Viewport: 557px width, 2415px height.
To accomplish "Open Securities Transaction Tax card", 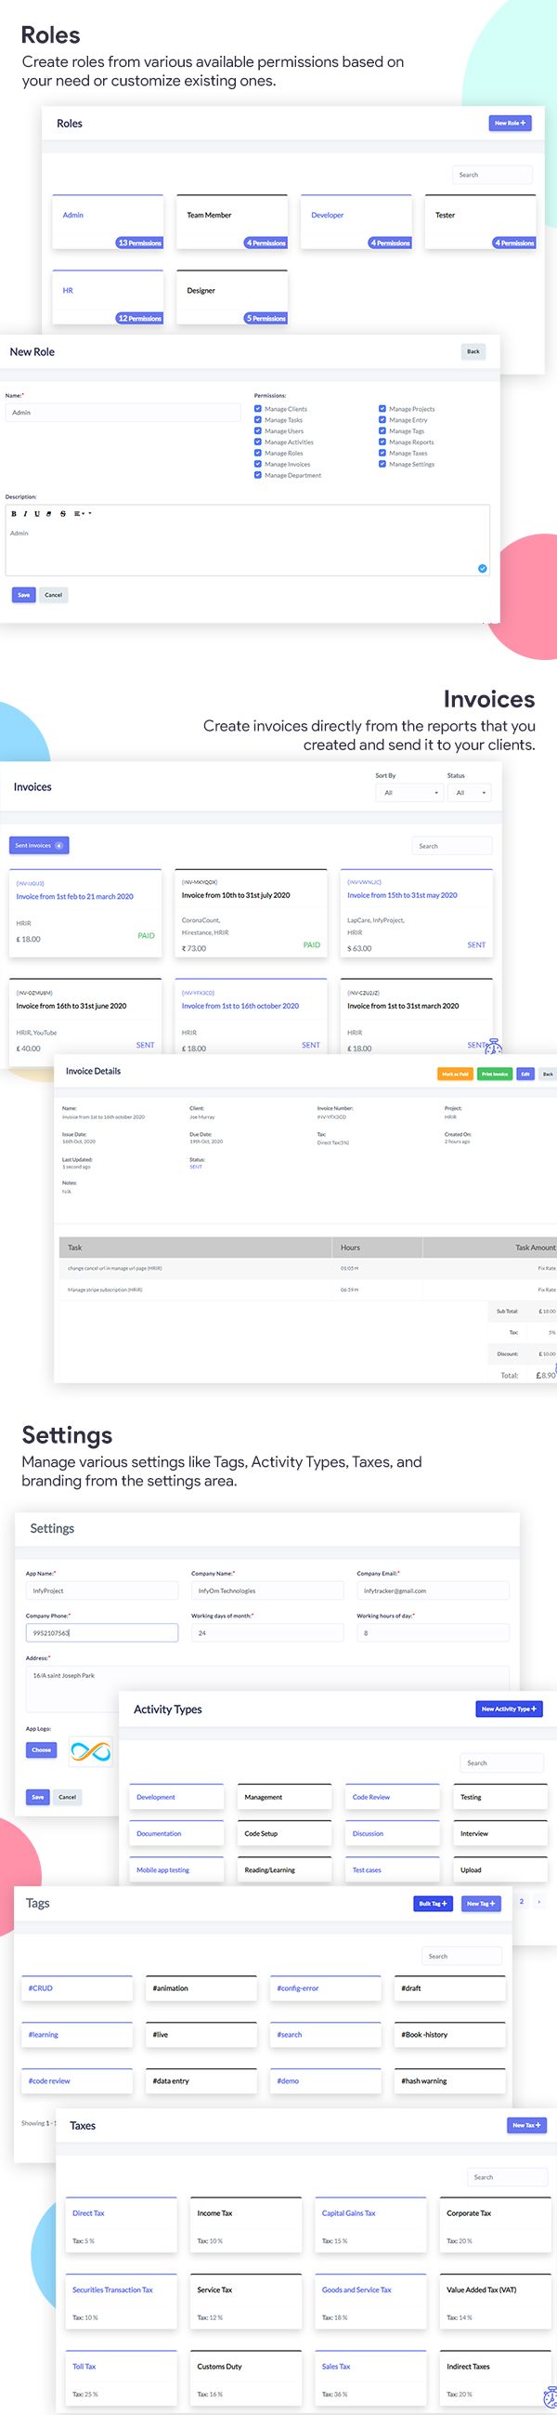I will click(122, 2302).
